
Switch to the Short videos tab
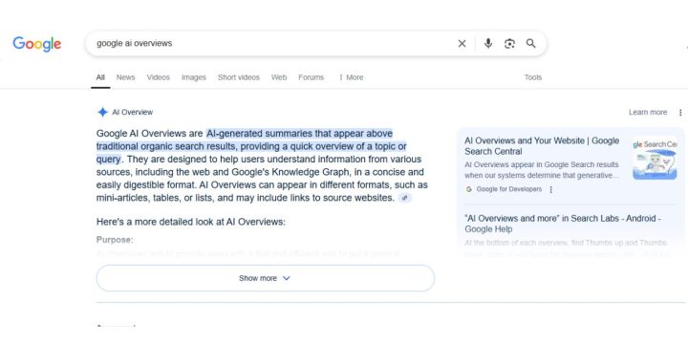coord(239,77)
